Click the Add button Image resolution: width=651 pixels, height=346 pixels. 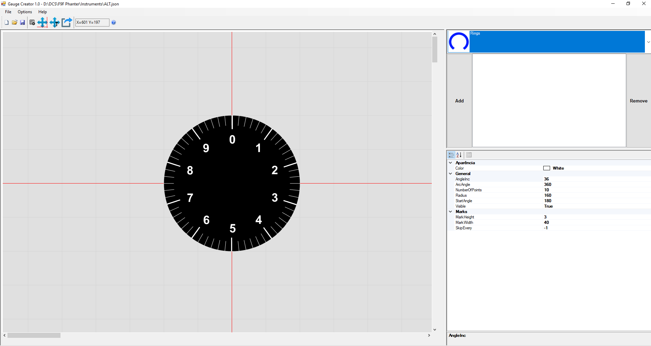click(459, 101)
